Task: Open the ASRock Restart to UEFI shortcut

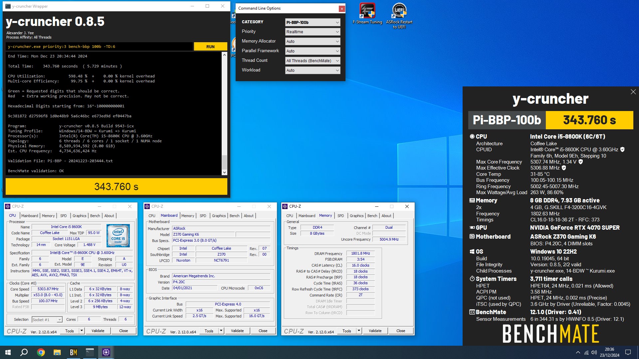Action: pyautogui.click(x=399, y=16)
